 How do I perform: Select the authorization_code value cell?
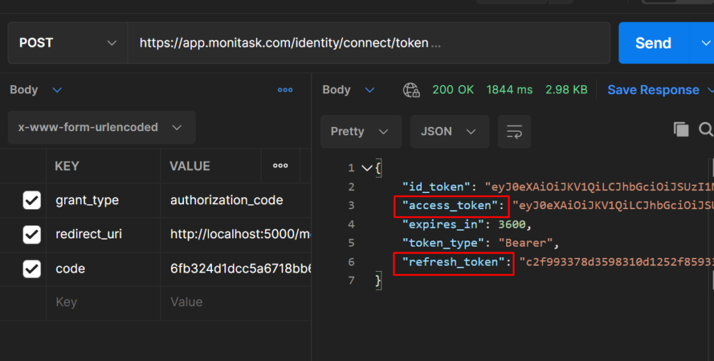pos(236,200)
